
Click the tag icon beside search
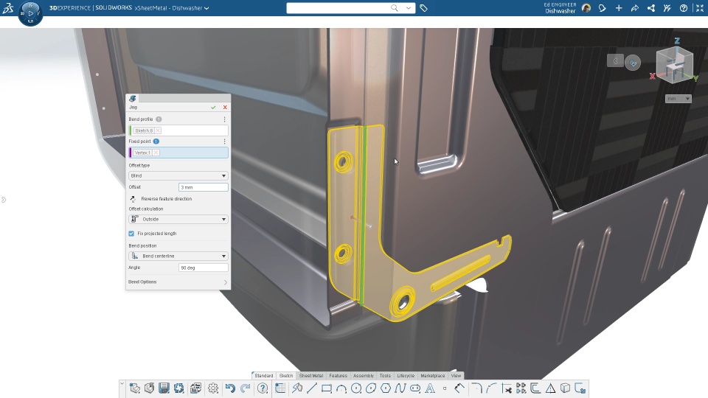pyautogui.click(x=423, y=7)
